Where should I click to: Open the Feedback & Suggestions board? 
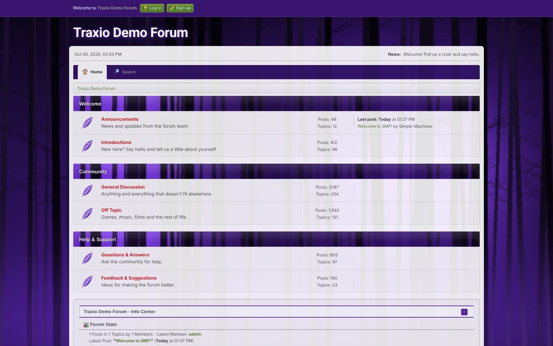click(x=129, y=278)
